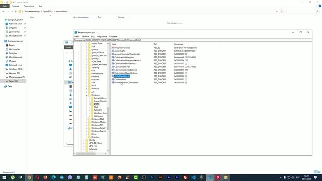This screenshot has width=322, height=181.
Task: Select the EnableWindowColorization value
Action: pos(126,82)
